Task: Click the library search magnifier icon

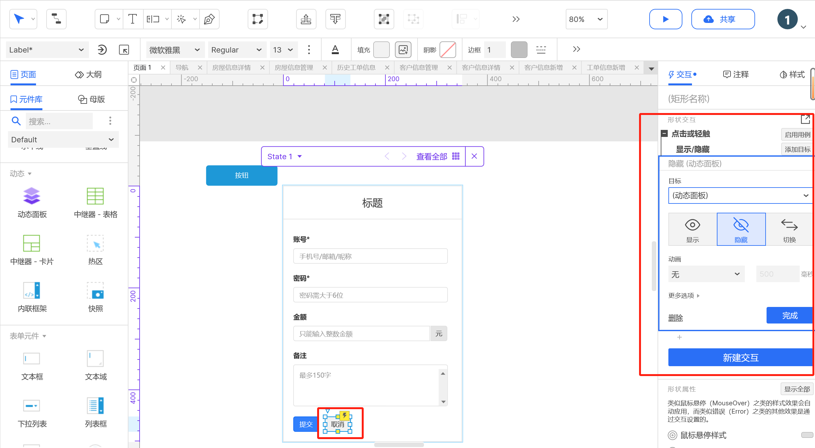Action: pos(16,121)
